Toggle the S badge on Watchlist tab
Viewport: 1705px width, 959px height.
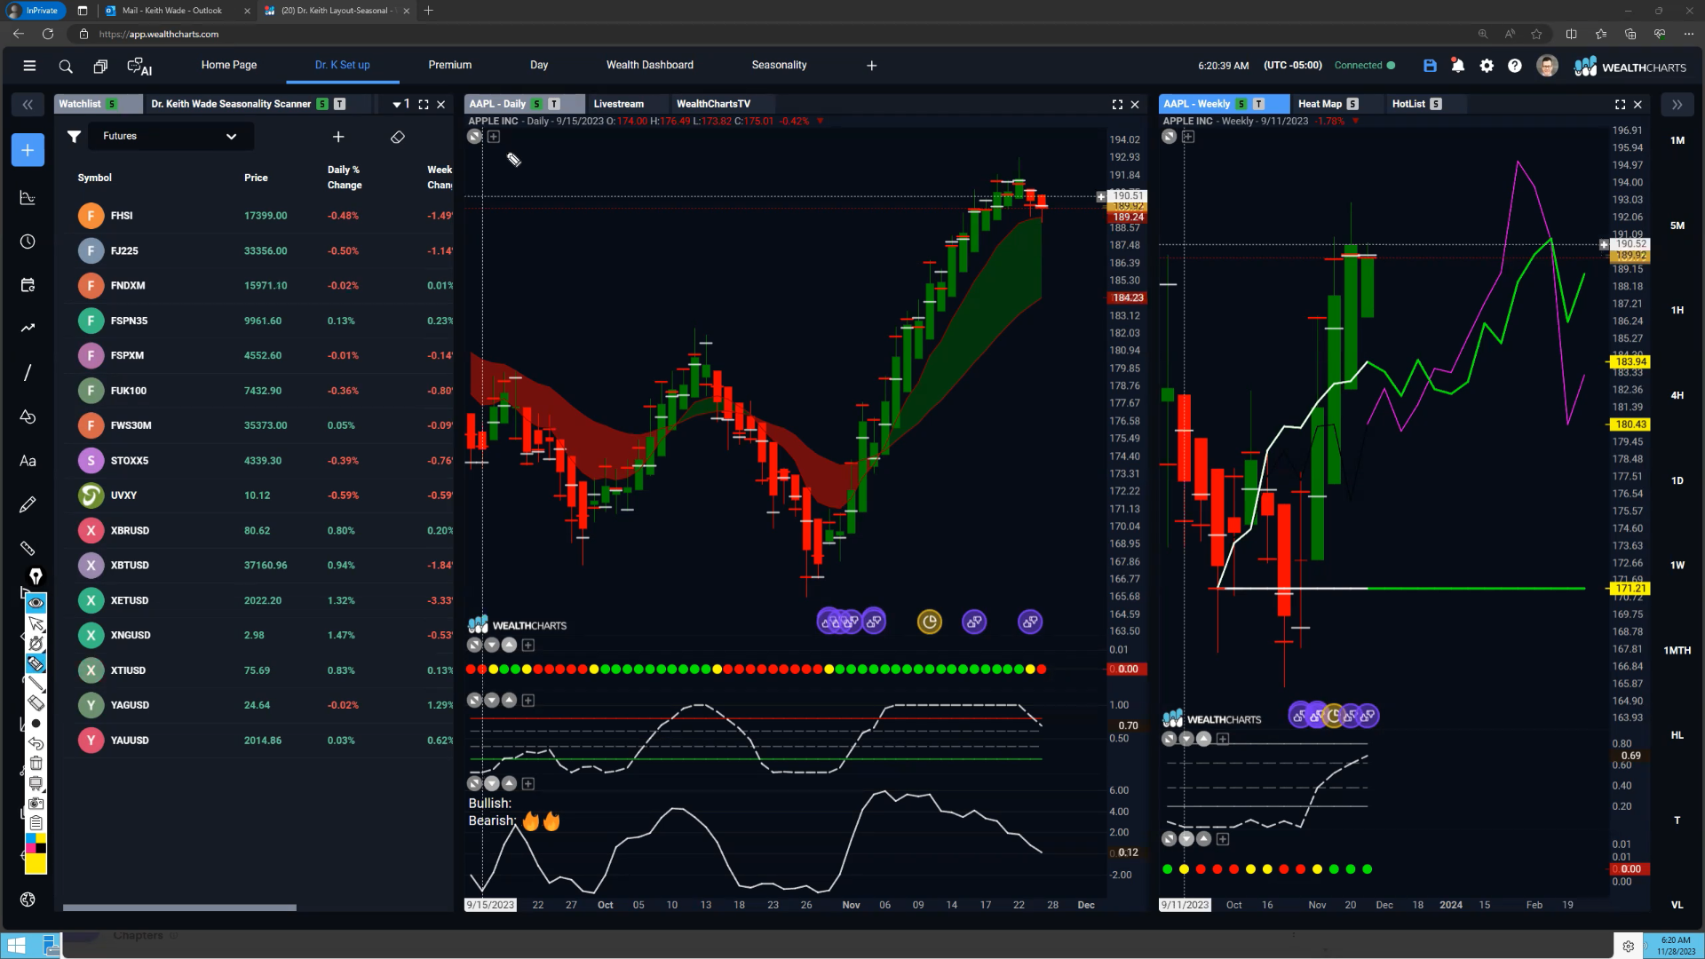[x=112, y=104]
